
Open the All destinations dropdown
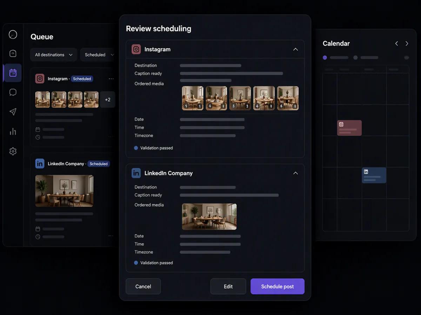(54, 55)
